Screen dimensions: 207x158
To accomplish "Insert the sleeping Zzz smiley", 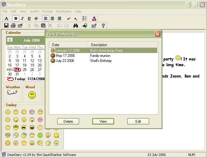I will point(24,135).
